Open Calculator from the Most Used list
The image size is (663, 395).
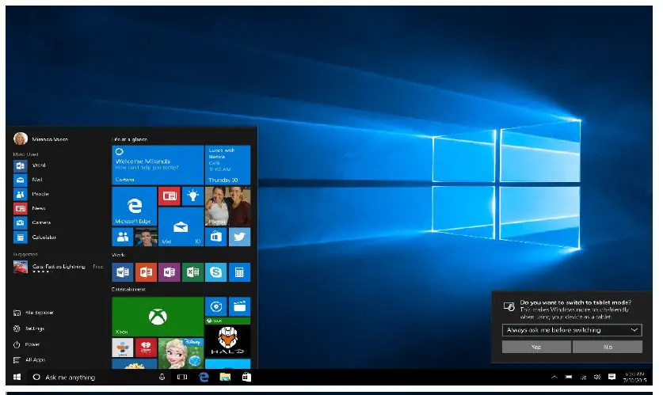point(35,237)
